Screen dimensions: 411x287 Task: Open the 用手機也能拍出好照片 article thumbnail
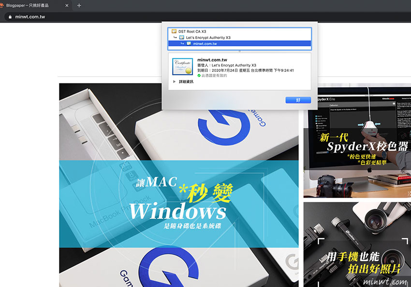[x=357, y=245]
